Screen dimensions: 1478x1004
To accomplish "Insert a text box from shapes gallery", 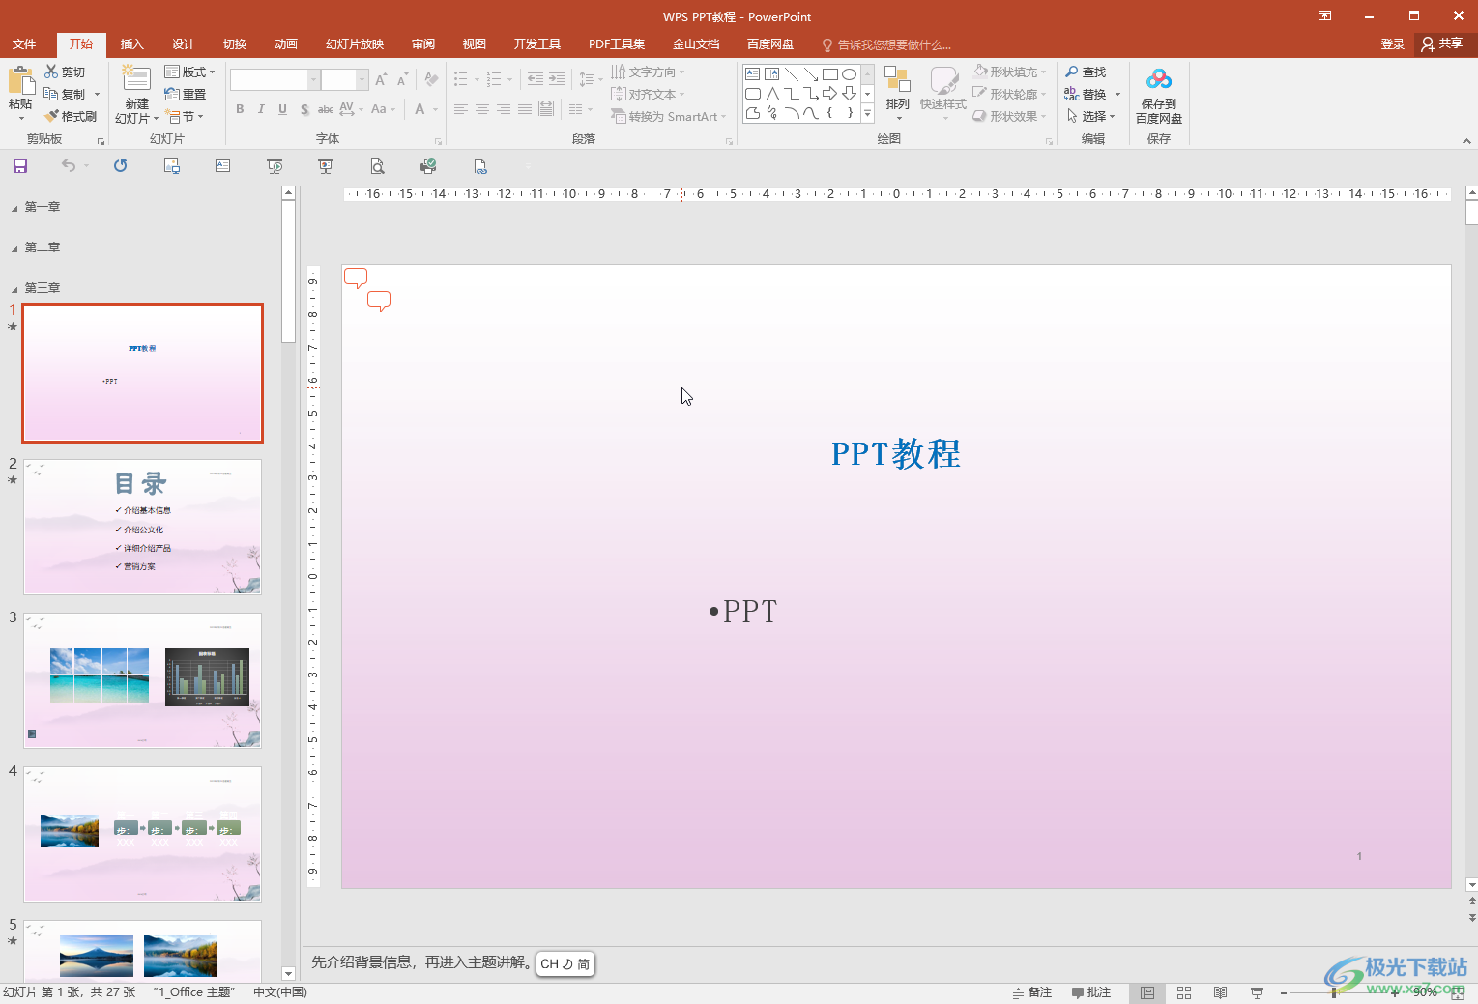I will (753, 73).
